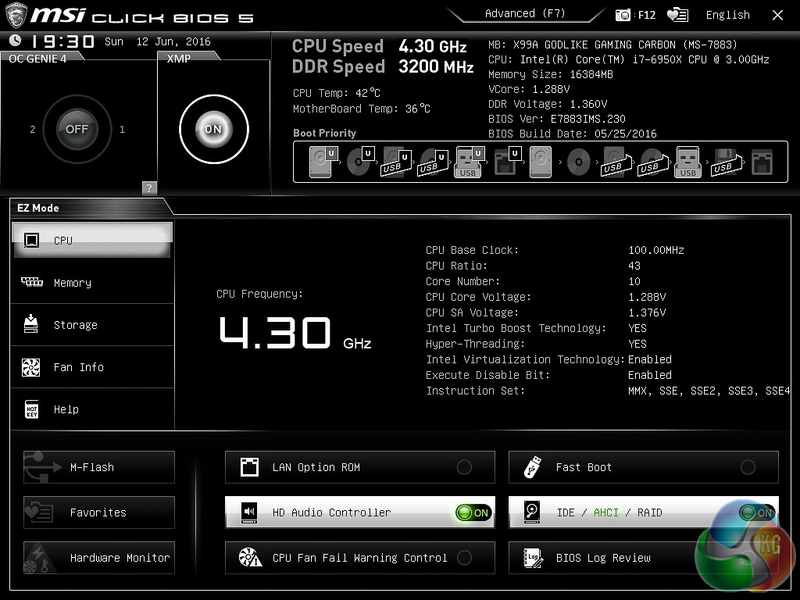Open the favorites heart icon in header

click(x=677, y=15)
